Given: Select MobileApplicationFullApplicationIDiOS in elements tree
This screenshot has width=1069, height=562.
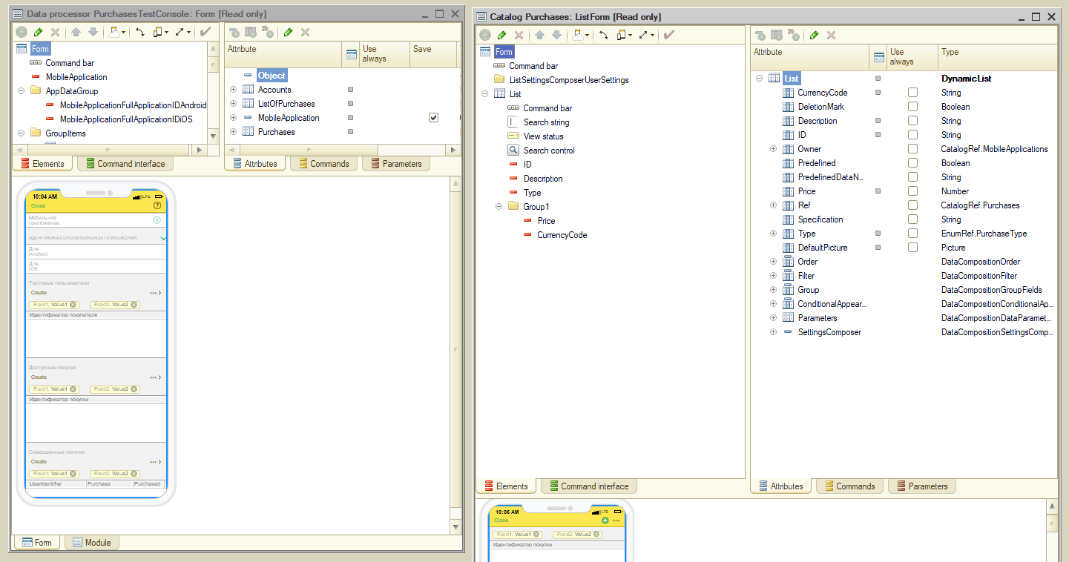Looking at the screenshot, I should 126,119.
